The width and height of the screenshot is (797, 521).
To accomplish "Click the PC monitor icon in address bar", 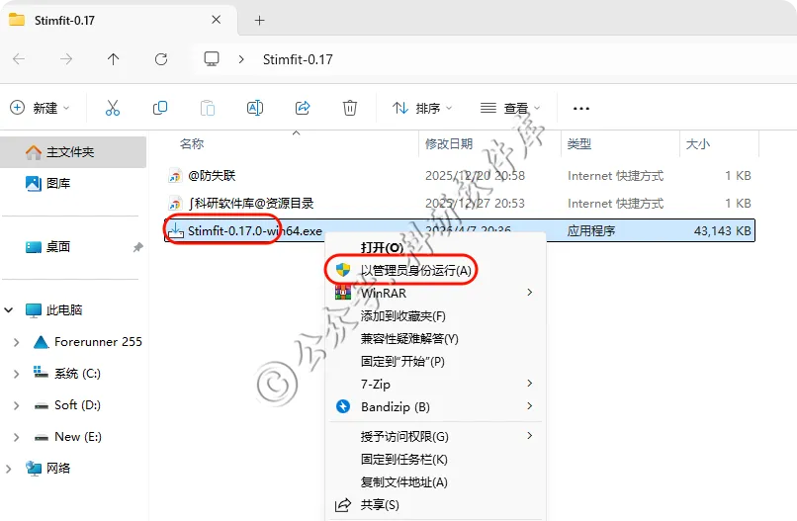I will [212, 59].
